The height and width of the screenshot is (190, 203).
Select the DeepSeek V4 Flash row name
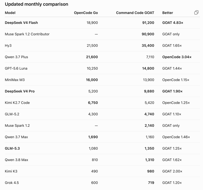21,23
